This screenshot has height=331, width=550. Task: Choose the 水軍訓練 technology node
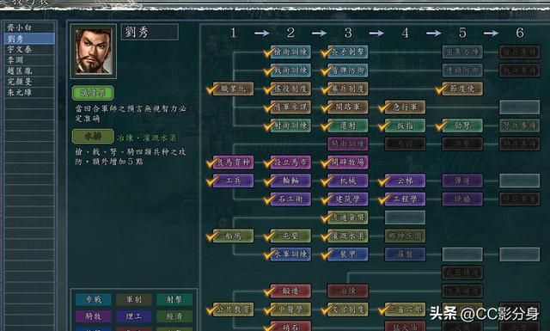pyautogui.click(x=290, y=254)
